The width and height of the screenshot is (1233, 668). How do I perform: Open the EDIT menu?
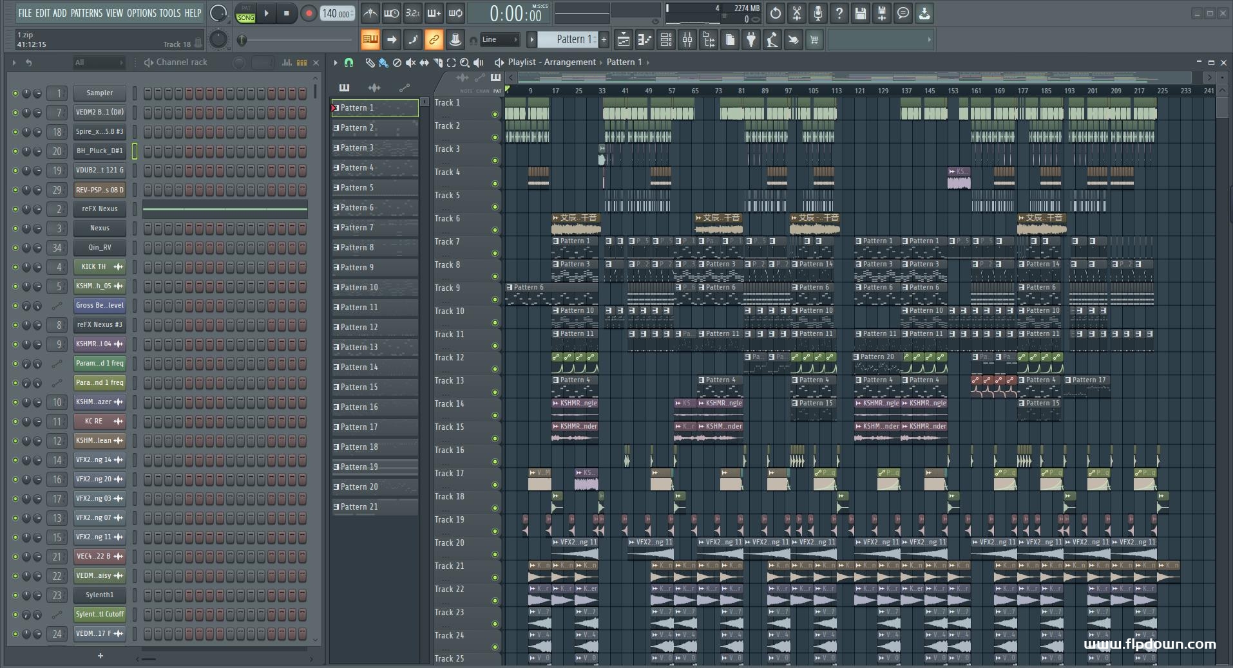click(x=43, y=13)
